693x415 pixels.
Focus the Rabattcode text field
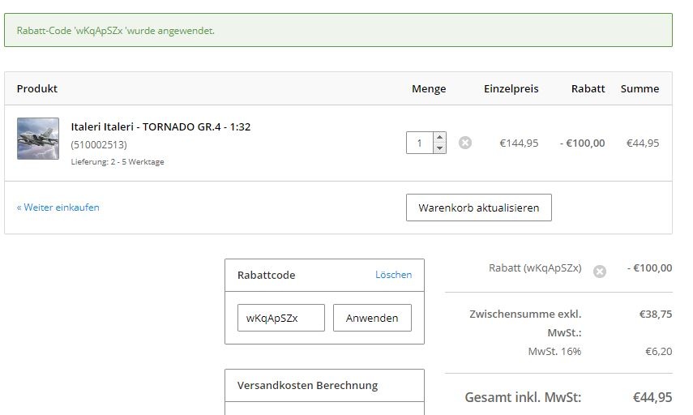click(x=280, y=318)
